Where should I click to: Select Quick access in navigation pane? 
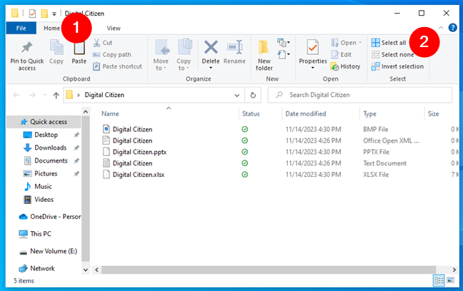tap(44, 122)
